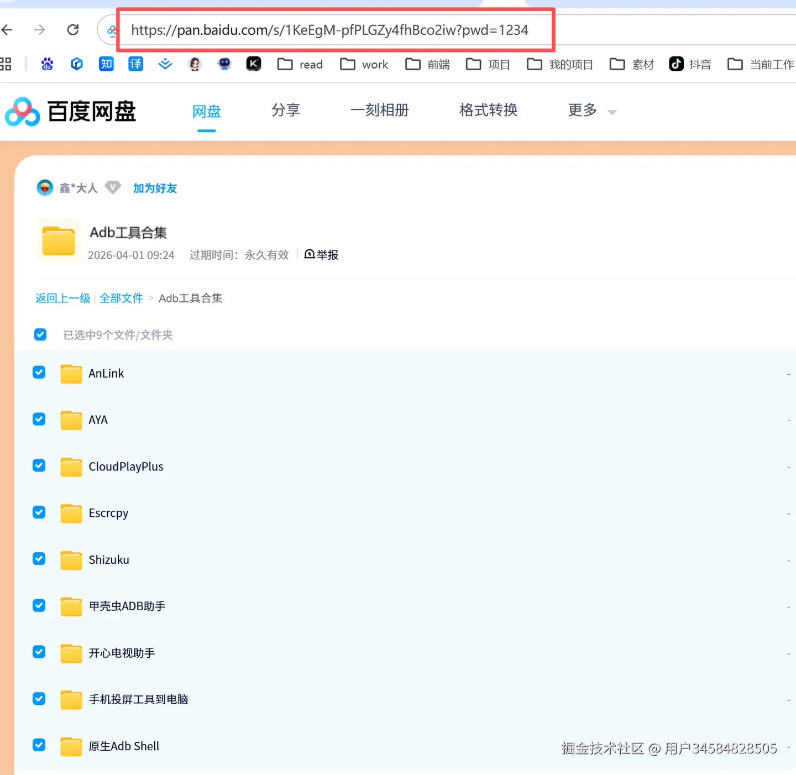Open the 项目 bookmark folder

pos(489,65)
